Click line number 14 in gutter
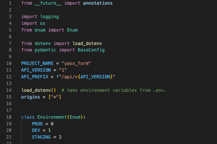 (x=9, y=90)
